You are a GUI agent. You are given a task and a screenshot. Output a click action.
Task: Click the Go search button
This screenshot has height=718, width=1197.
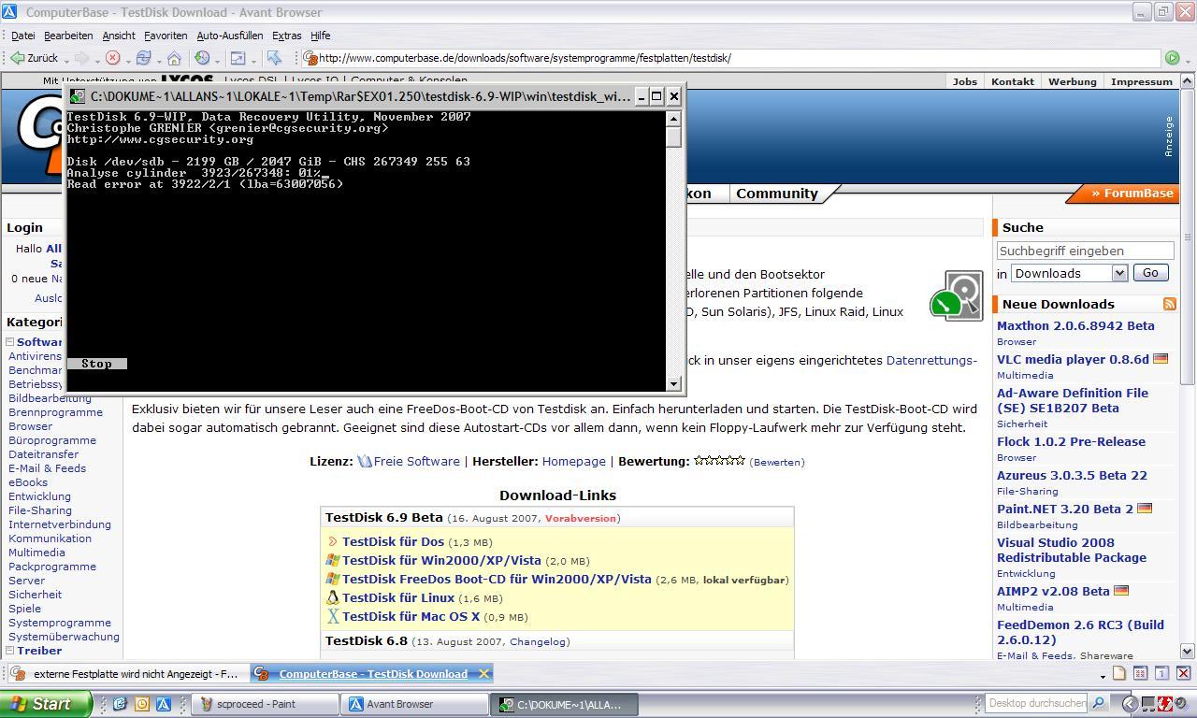click(1150, 273)
